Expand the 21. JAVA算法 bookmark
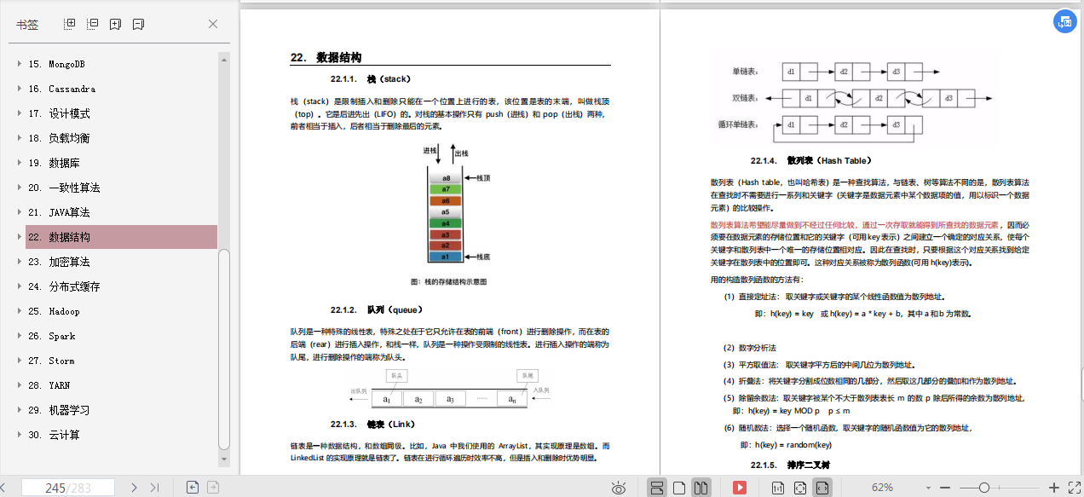1084x497 pixels. pos(19,212)
